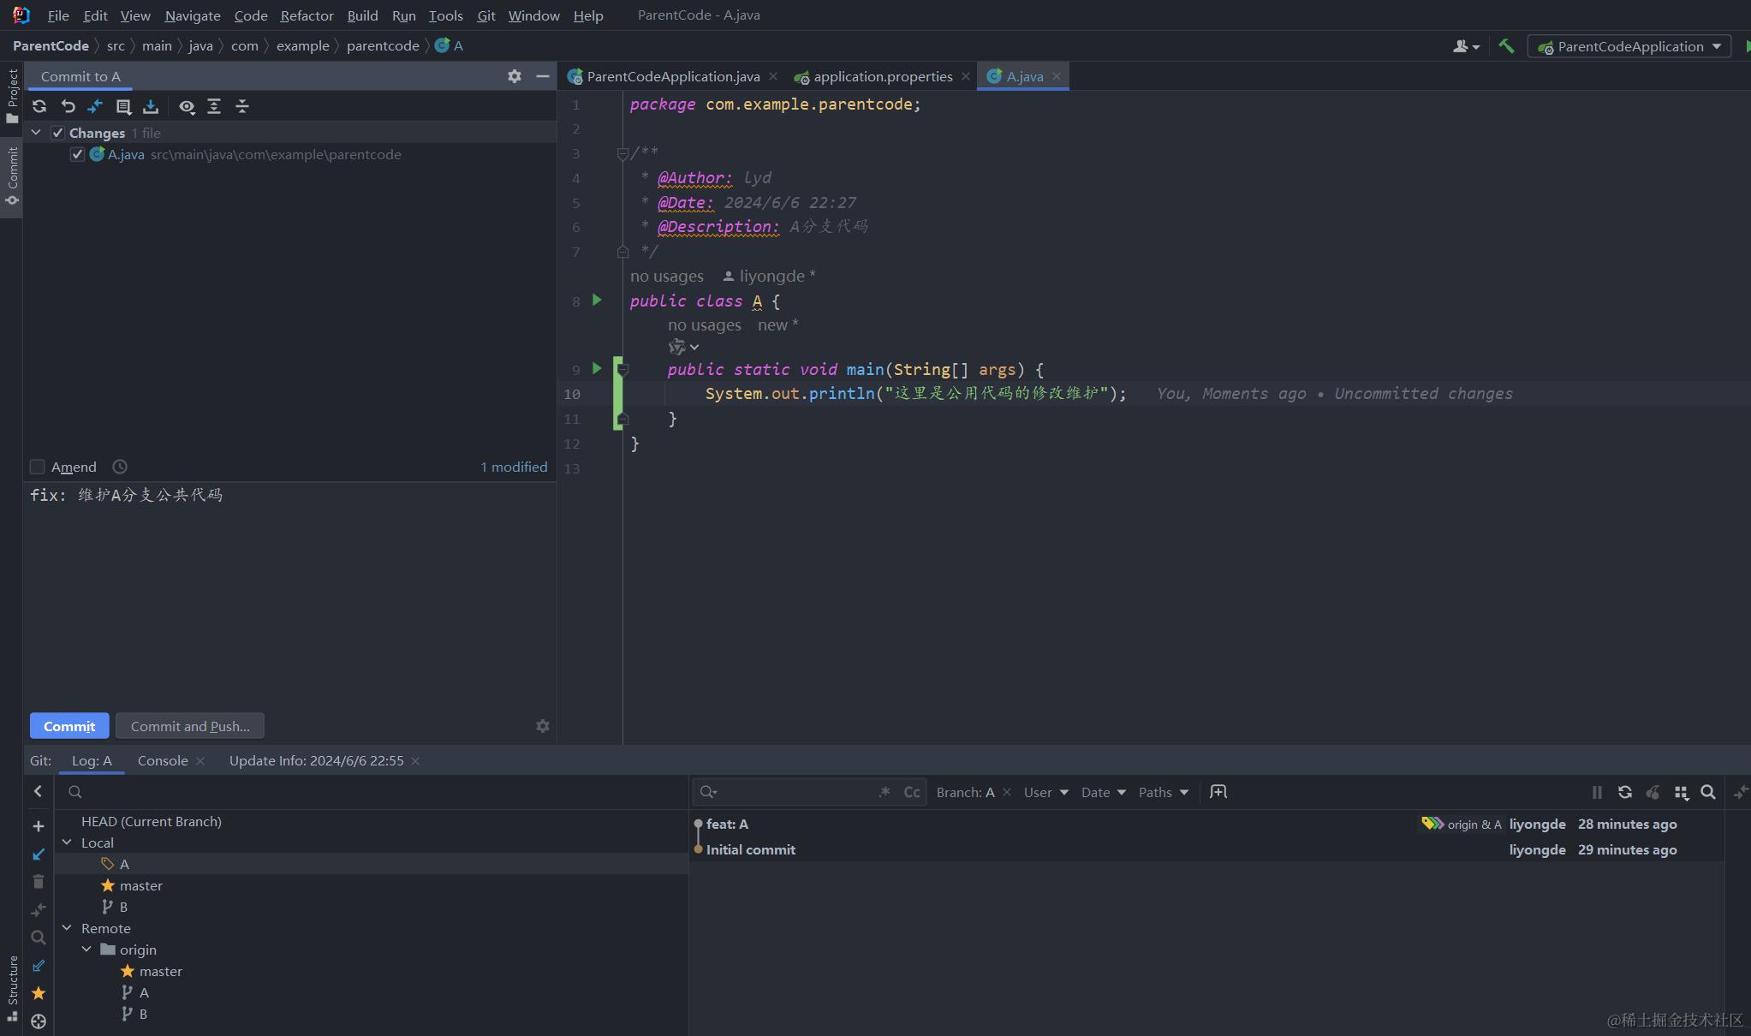Collapse the Remote branches tree node
The width and height of the screenshot is (1751, 1036).
pos(67,928)
